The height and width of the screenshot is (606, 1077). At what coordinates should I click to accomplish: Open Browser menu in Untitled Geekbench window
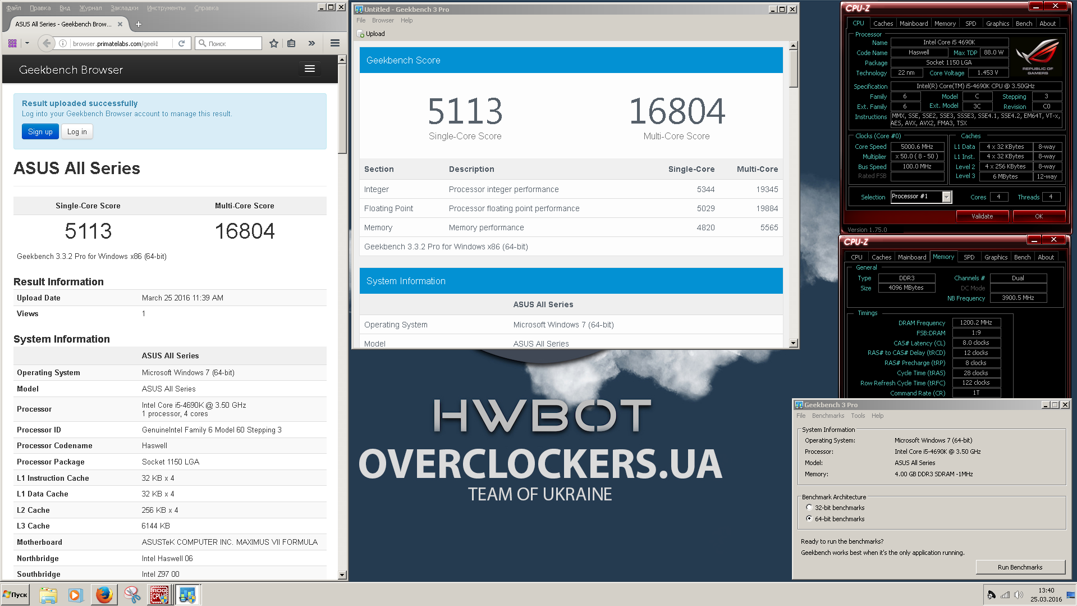[x=383, y=20]
